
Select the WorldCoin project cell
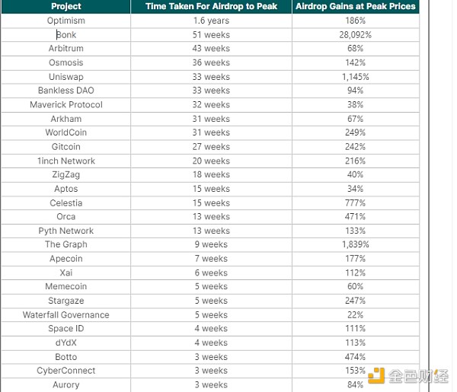click(x=66, y=132)
